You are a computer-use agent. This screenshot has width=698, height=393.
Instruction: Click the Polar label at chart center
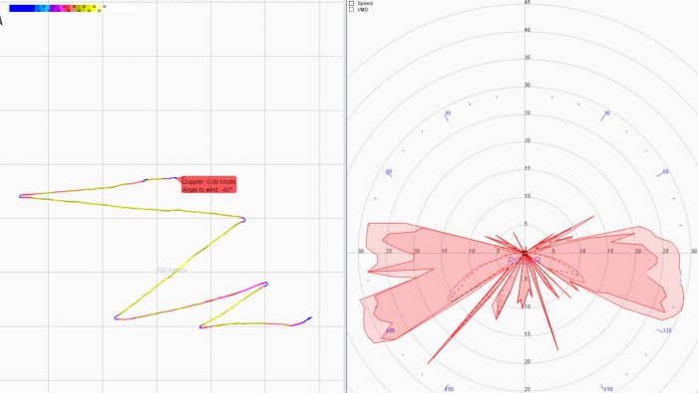pos(523,261)
